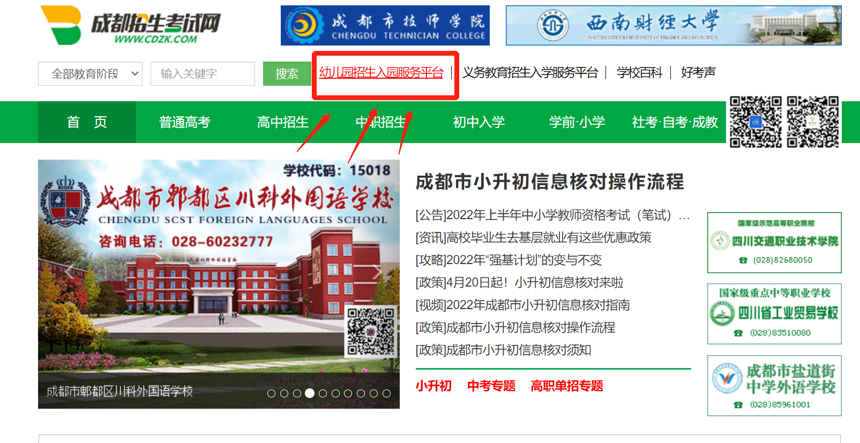Click the left QR code image
The image size is (860, 443).
pyautogui.click(x=756, y=122)
